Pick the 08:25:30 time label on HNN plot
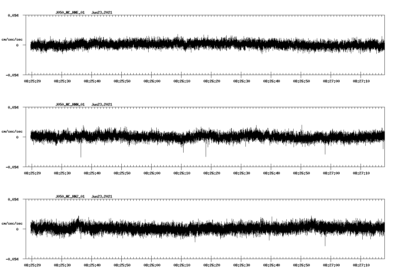The image size is (406, 276). (62, 173)
